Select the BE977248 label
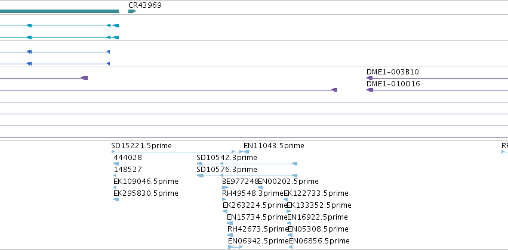 pos(240,182)
